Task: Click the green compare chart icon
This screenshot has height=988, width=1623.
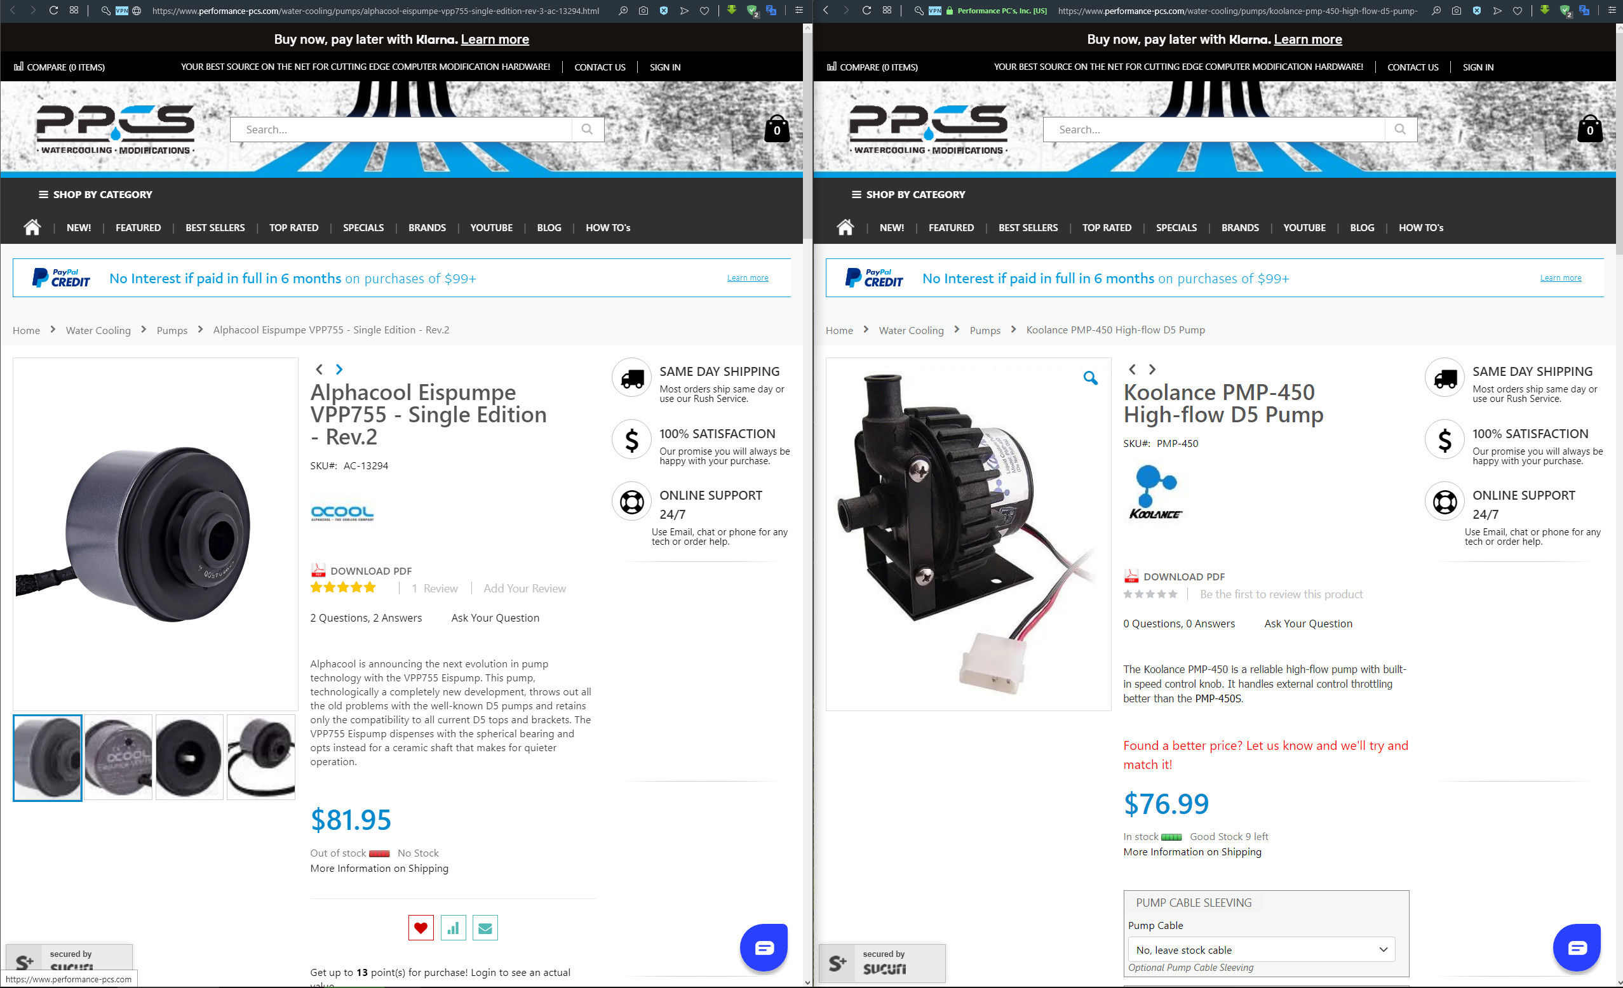Action: pos(452,928)
